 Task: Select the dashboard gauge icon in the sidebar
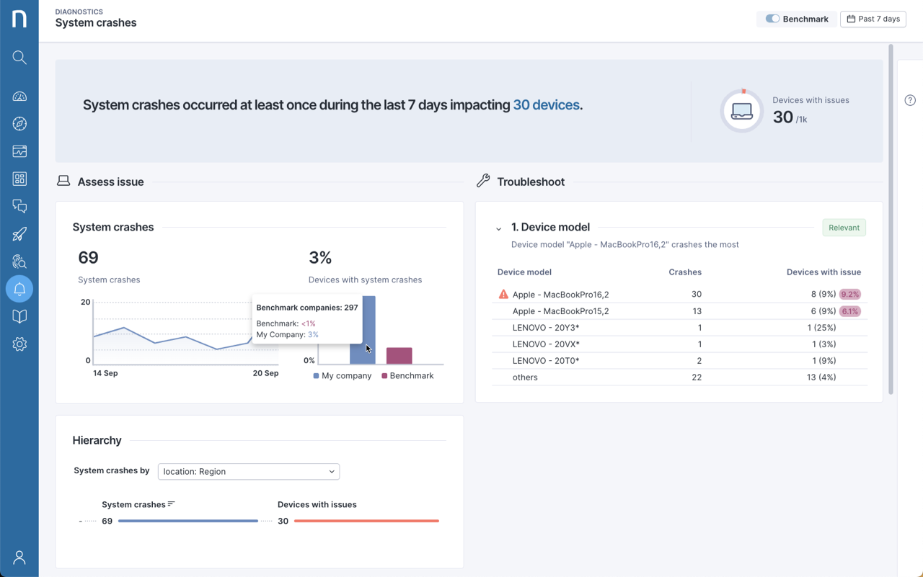(x=19, y=96)
